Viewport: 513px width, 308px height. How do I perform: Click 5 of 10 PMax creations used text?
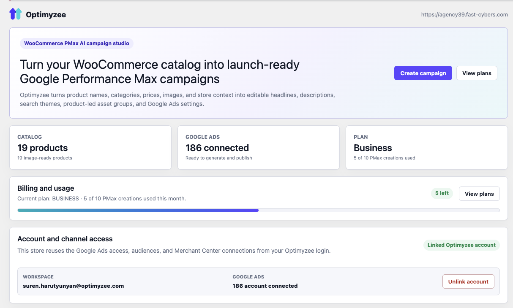click(x=385, y=158)
